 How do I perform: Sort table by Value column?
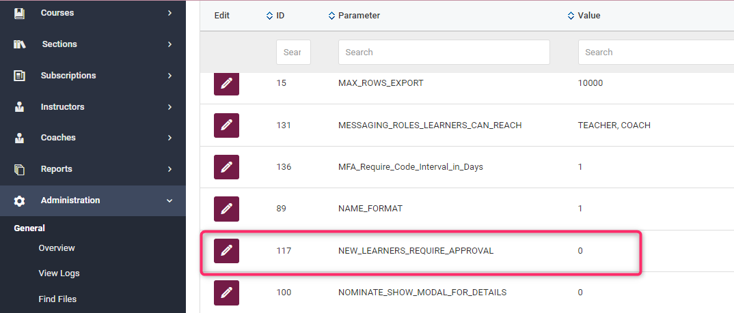(x=584, y=16)
